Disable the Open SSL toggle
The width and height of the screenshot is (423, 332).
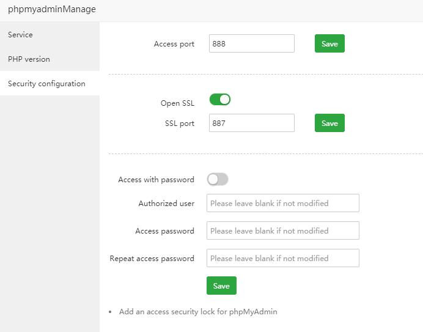pos(220,100)
